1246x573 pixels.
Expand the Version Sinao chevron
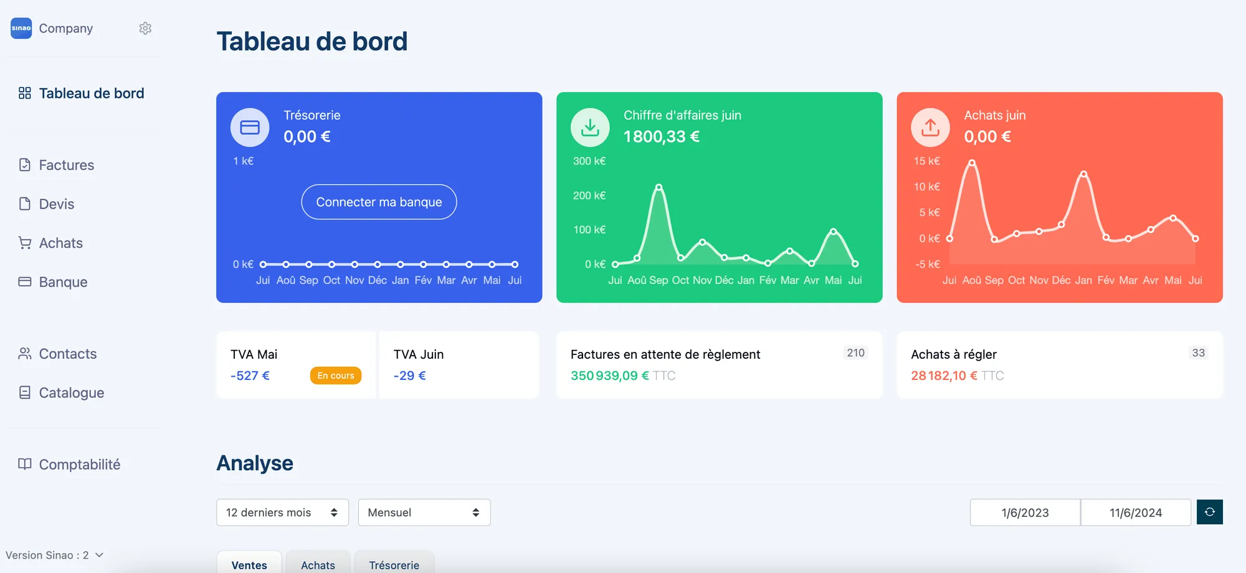[99, 555]
